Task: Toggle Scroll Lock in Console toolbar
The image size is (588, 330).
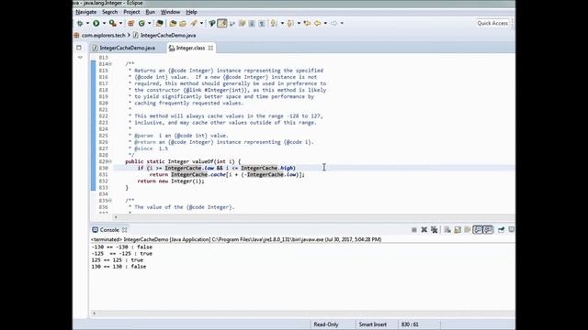Action: tap(458, 230)
